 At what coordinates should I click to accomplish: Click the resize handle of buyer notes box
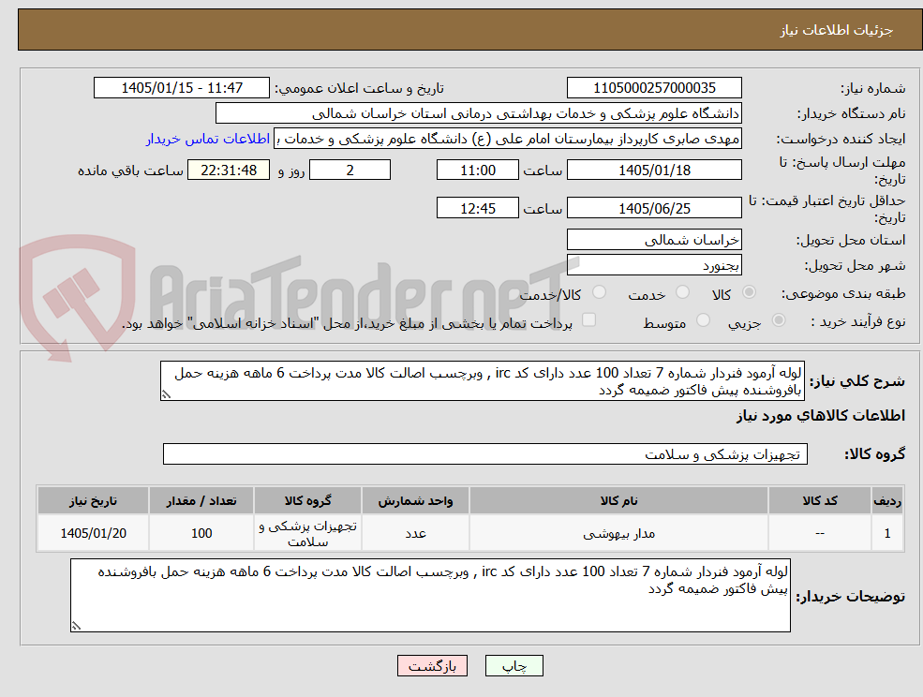[76, 626]
